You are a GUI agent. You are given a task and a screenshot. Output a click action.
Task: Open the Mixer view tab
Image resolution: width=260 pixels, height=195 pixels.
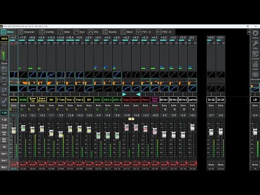tap(8, 32)
